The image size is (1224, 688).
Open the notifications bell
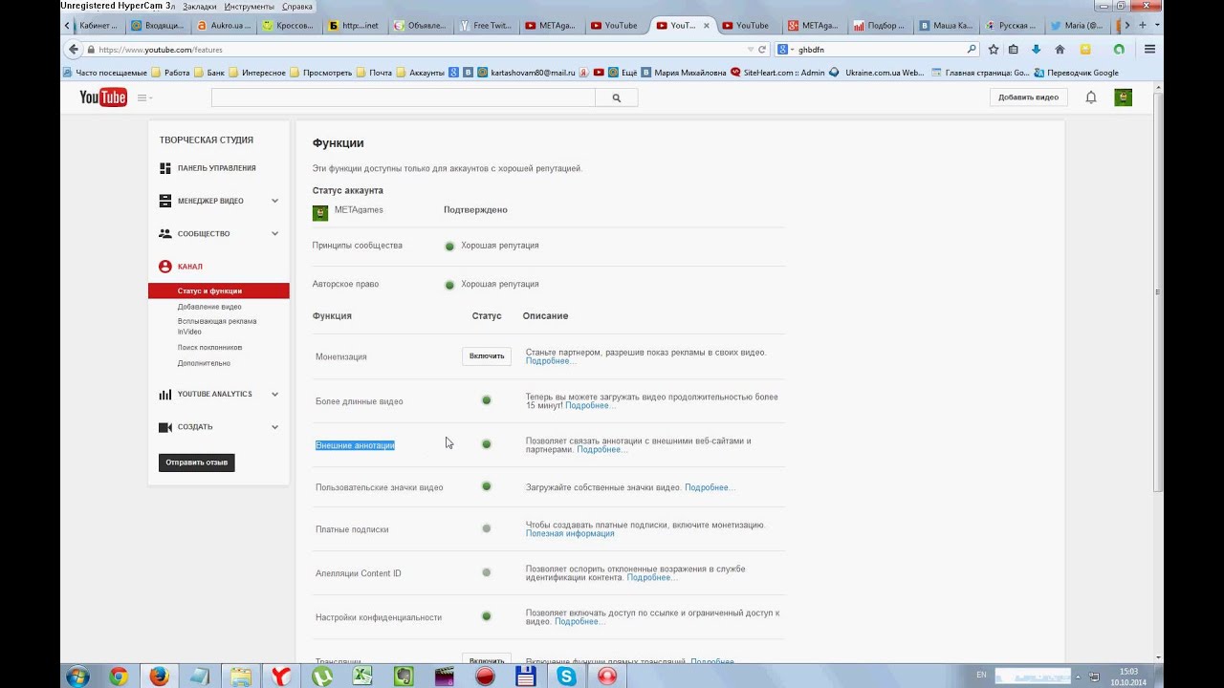(1091, 97)
